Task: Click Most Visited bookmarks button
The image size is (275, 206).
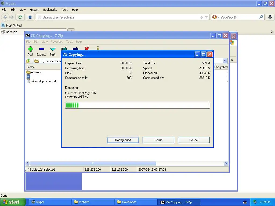Action: 11,25
